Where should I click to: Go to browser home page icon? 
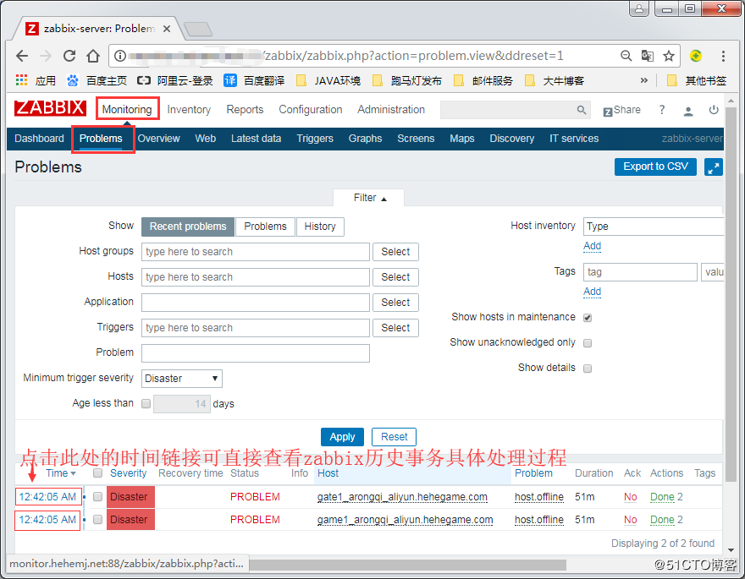pos(93,56)
